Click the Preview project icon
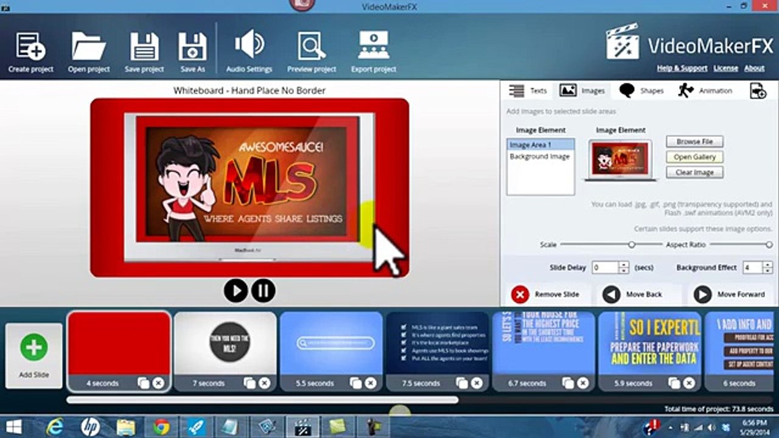The width and height of the screenshot is (779, 438). tap(312, 47)
